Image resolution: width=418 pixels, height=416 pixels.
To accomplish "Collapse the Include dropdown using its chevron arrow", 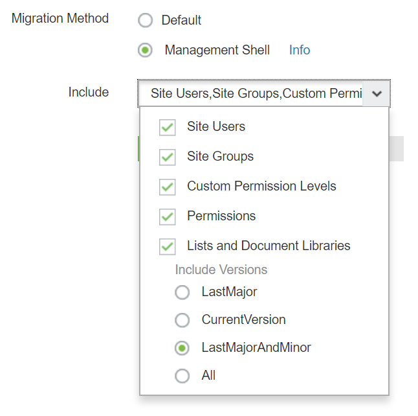I will point(377,93).
